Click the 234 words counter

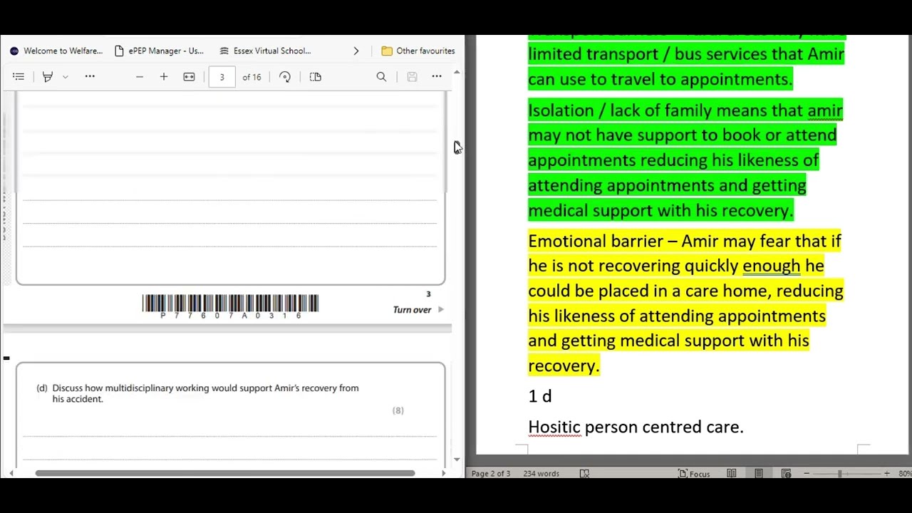coord(541,474)
